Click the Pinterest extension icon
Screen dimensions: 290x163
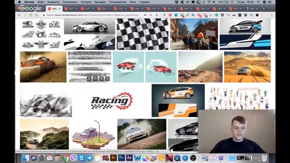(x=170, y=15)
